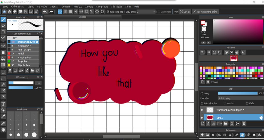Pick the Gradient tool

(x=3, y=65)
